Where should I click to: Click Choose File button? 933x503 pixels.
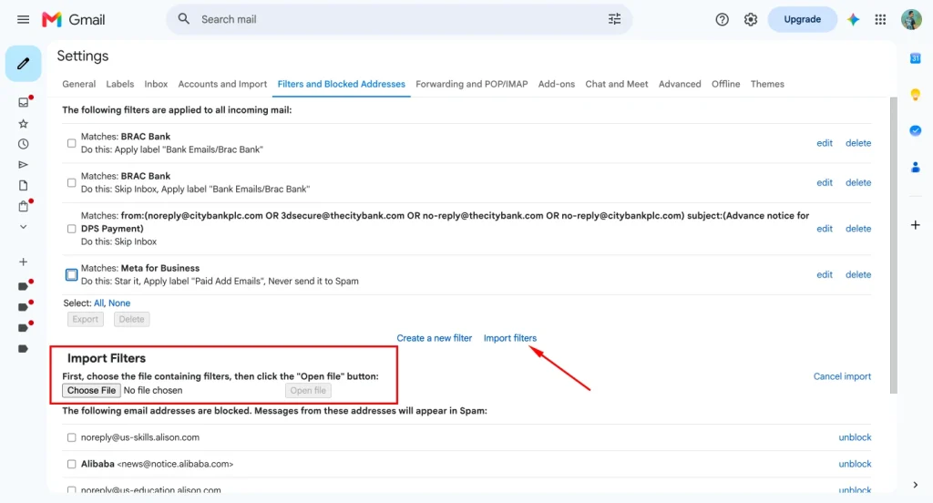[x=91, y=391]
